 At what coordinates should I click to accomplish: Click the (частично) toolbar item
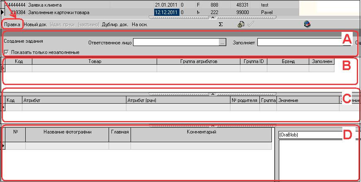(89, 24)
